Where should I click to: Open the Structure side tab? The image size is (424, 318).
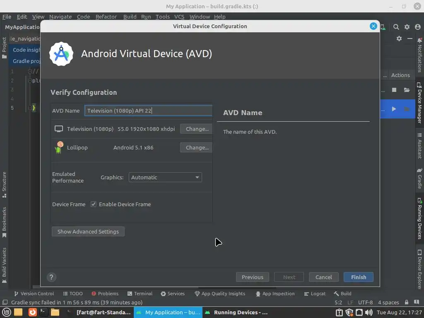[x=4, y=185]
